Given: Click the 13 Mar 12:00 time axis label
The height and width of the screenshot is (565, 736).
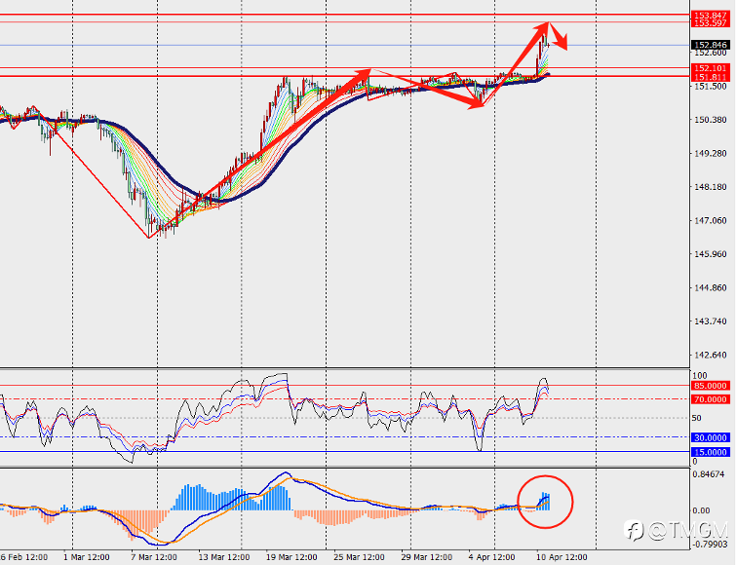Looking at the screenshot, I should [x=224, y=557].
